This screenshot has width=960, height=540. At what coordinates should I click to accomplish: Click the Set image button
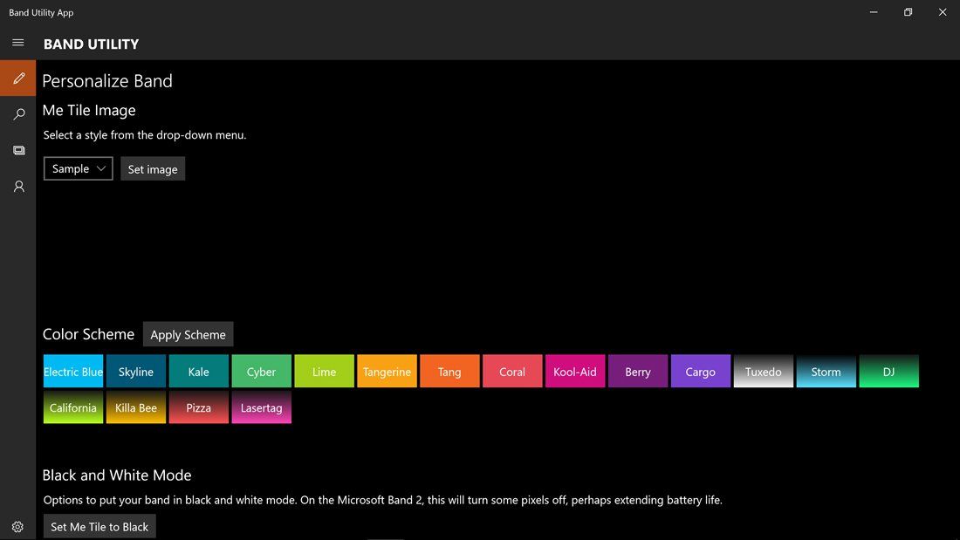tap(153, 168)
